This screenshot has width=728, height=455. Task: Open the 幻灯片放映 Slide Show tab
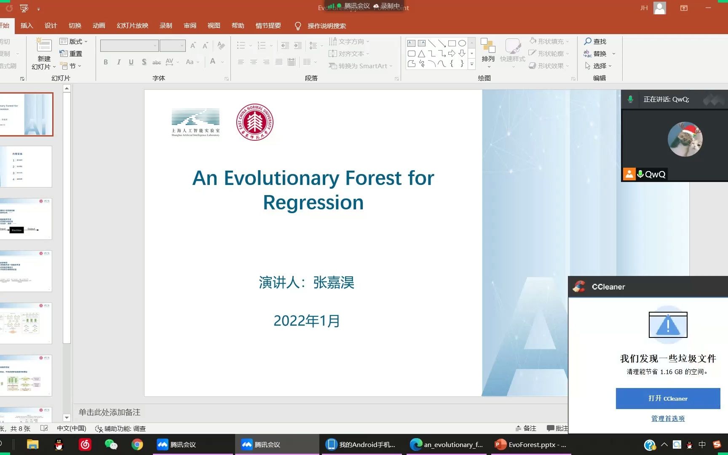pyautogui.click(x=133, y=26)
